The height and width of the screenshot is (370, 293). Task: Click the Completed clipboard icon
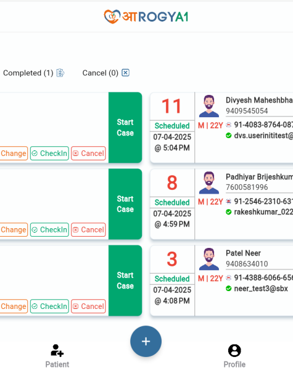point(60,73)
